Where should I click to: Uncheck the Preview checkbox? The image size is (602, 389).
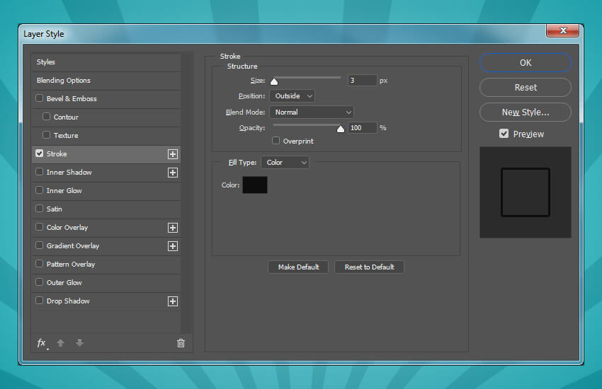[x=504, y=134]
